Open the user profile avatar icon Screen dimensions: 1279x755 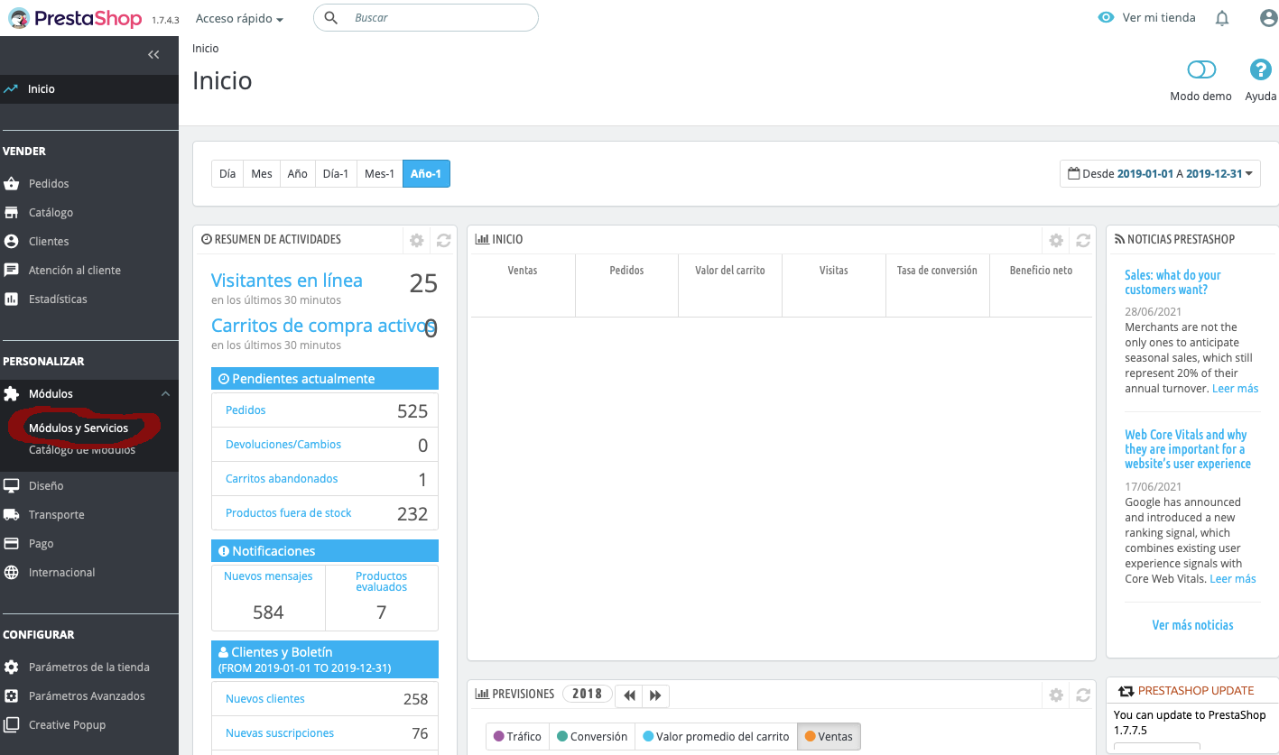(1268, 18)
